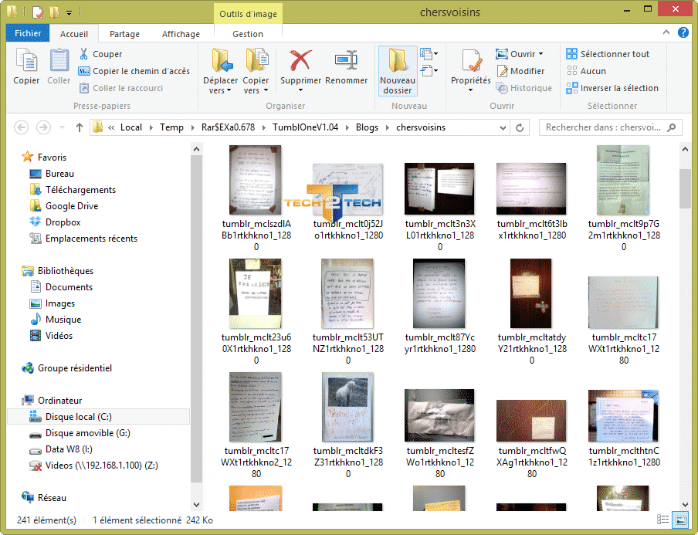Open the Dropbox favorite

point(55,222)
